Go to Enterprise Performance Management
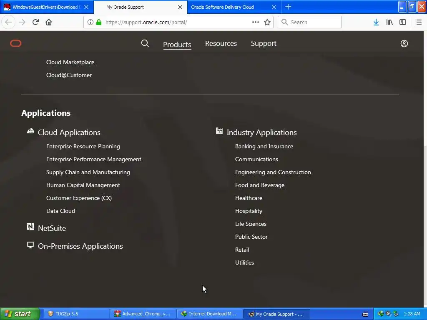The width and height of the screenshot is (427, 320). [x=94, y=159]
